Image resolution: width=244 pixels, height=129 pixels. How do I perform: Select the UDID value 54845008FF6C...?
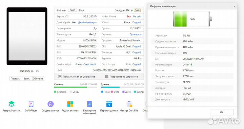(117, 70)
